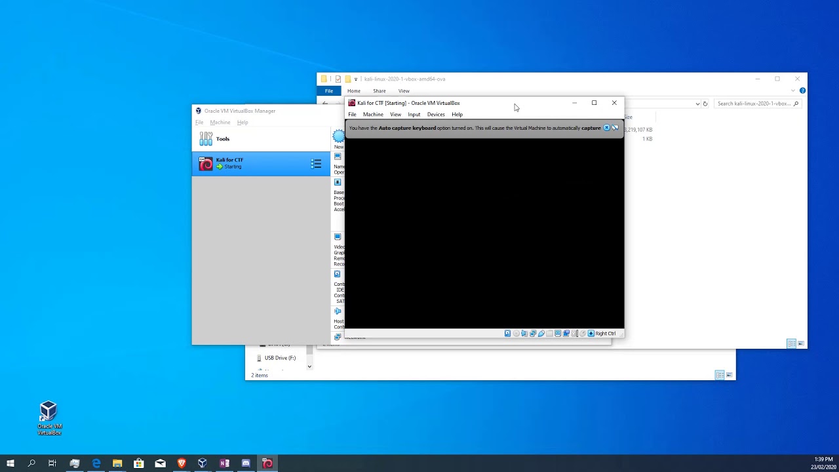
Task: Open the network adapters status icon
Action: click(x=534, y=333)
